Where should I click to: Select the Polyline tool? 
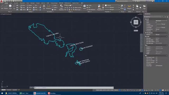pyautogui.click(x=6, y=7)
